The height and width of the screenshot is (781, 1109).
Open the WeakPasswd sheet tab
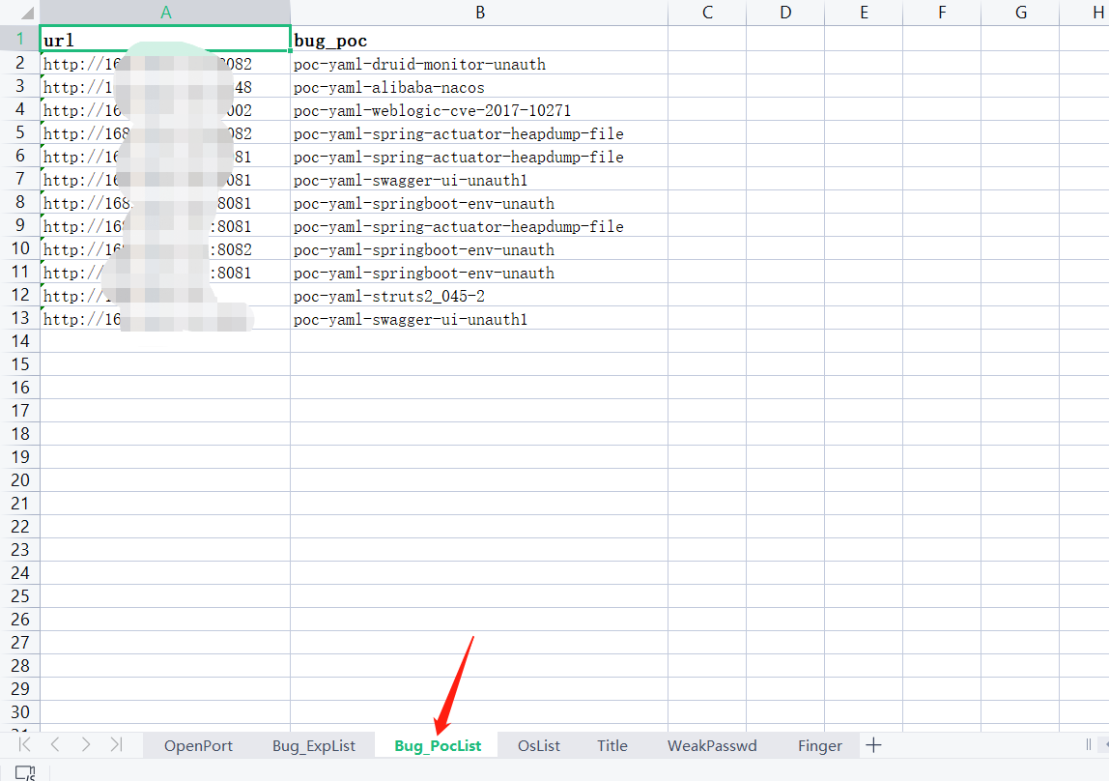click(x=712, y=745)
